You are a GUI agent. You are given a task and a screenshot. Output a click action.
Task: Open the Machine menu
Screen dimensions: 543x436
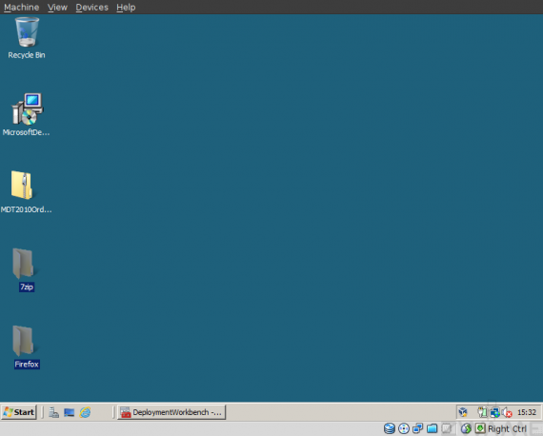click(x=22, y=8)
